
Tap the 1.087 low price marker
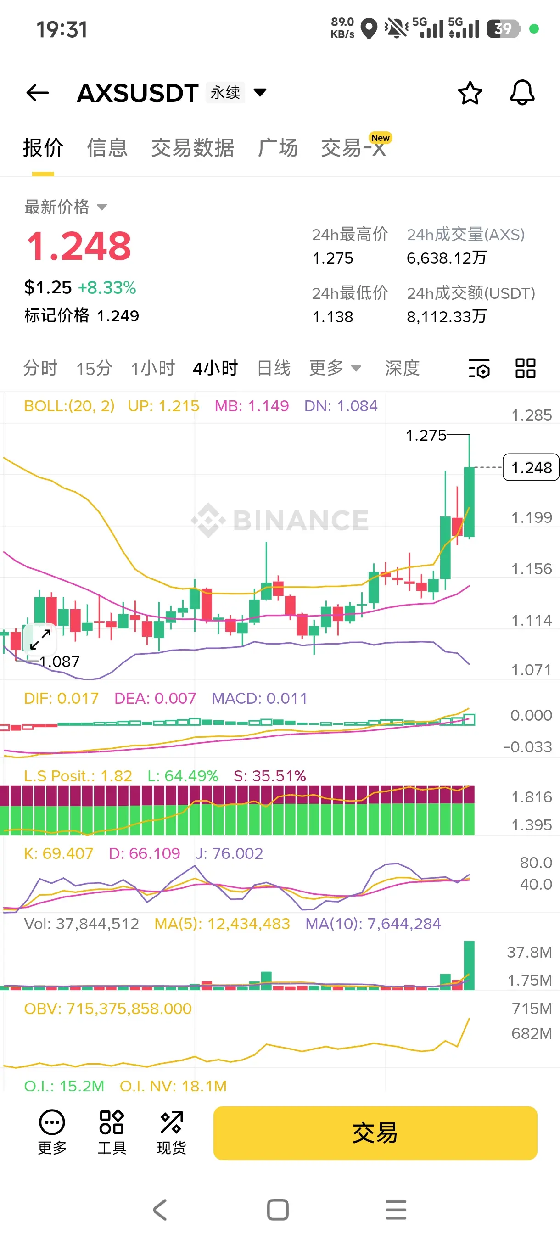pos(59,661)
